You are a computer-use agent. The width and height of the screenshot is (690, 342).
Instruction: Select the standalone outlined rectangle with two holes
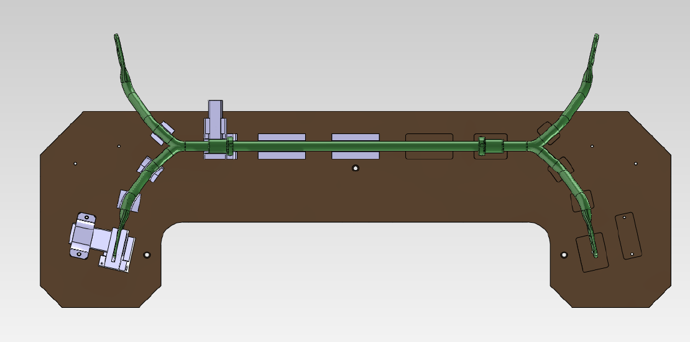(628, 236)
